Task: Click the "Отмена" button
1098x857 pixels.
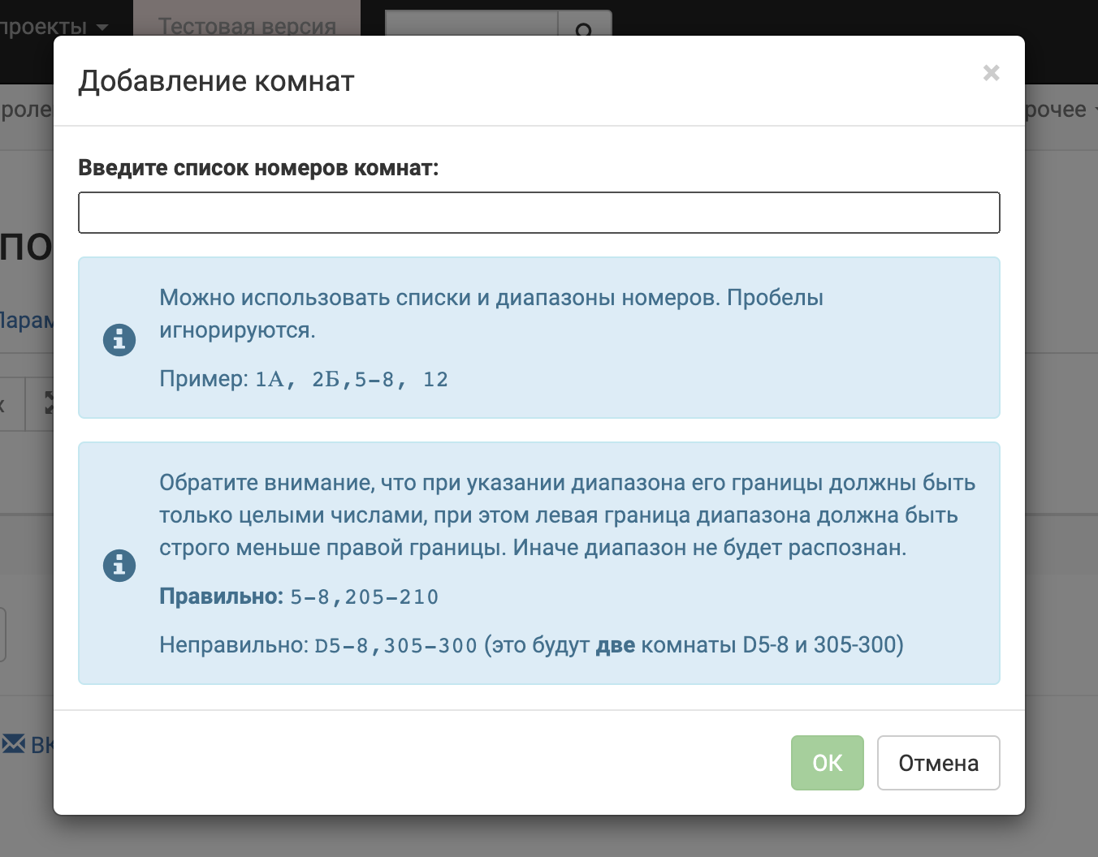Action: (x=938, y=762)
